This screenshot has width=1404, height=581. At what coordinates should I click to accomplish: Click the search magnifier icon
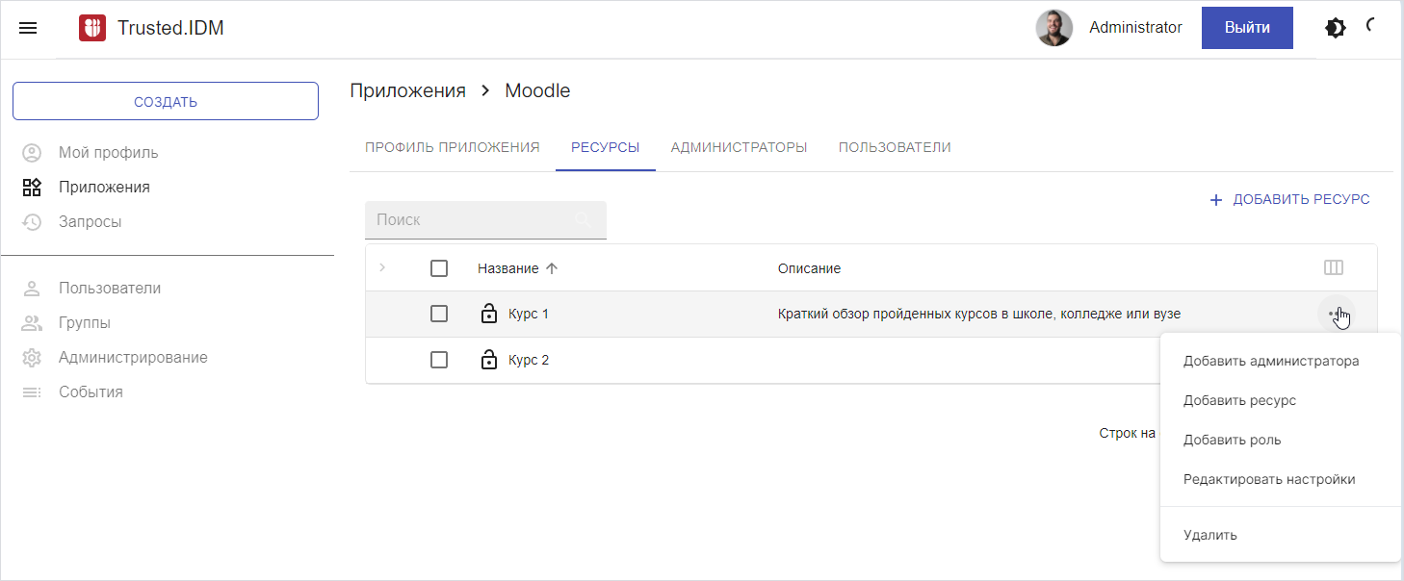point(583,220)
